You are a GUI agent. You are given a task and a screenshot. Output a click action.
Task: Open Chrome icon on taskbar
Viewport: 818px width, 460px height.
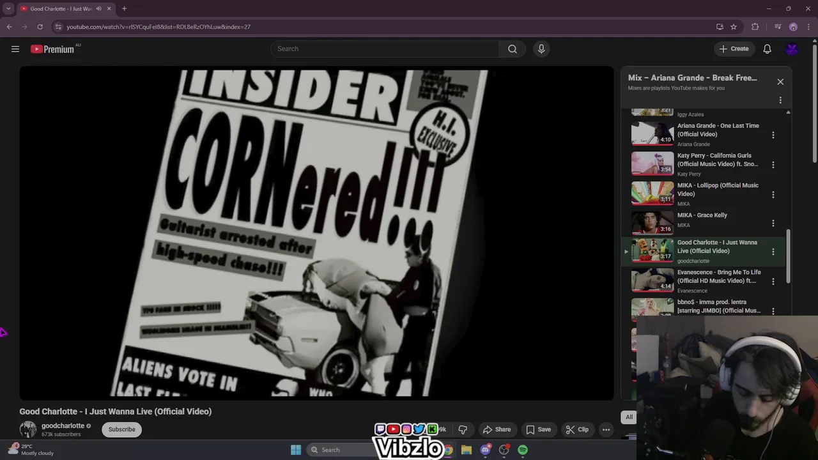click(x=449, y=450)
